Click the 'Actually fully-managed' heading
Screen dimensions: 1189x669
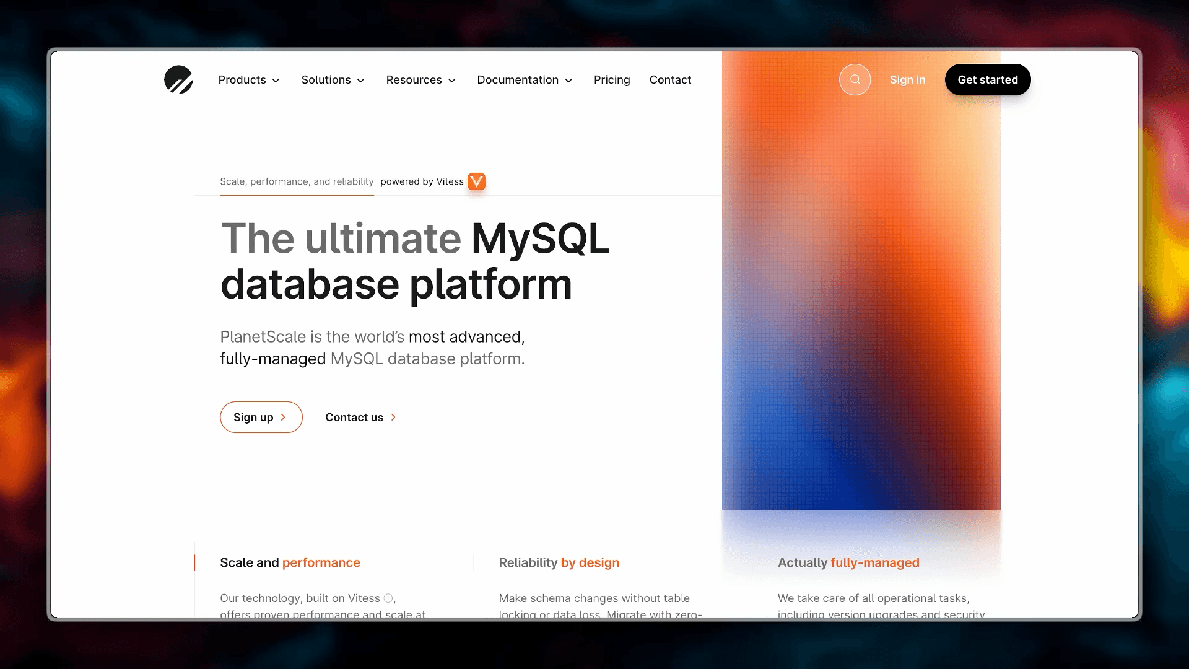848,562
